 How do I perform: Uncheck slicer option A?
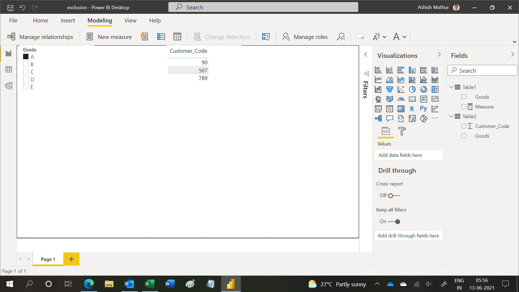[x=26, y=57]
